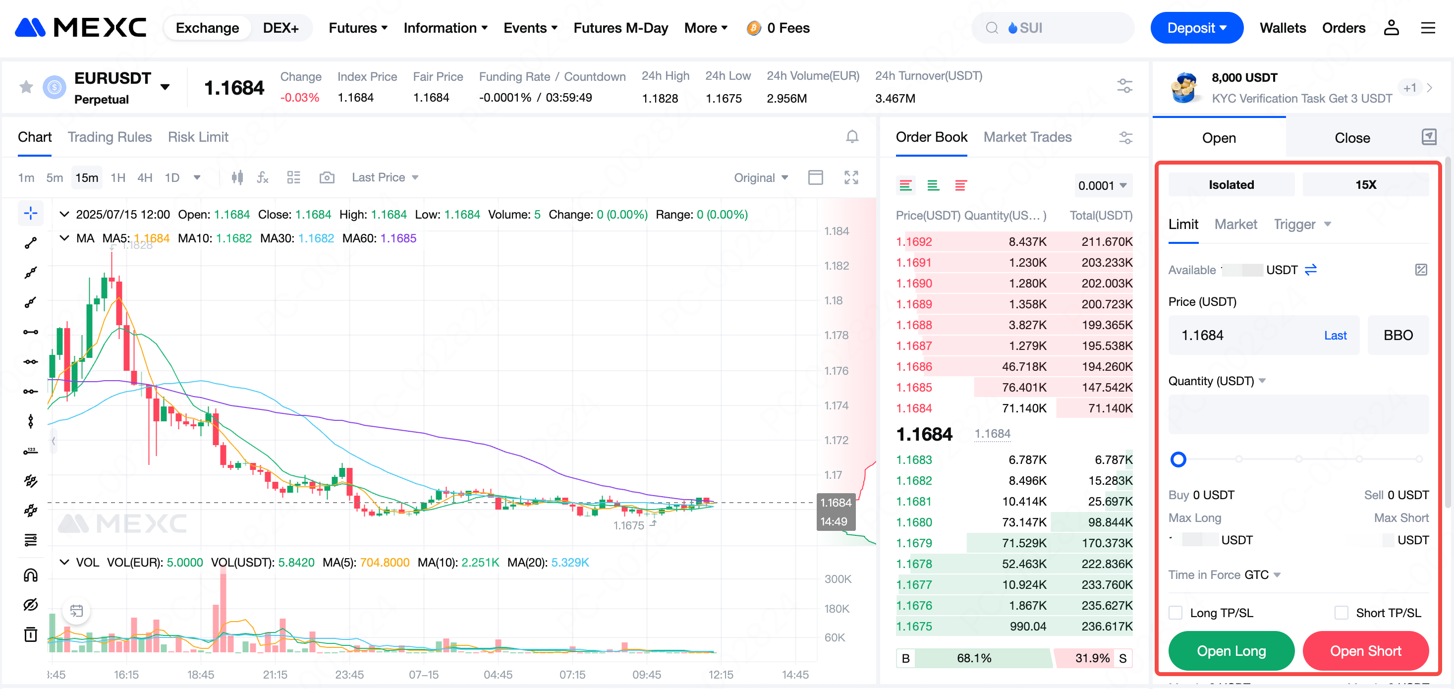Viewport: 1454px width, 689px height.
Task: Favorite EURUSDT with the star icon
Action: coord(26,87)
